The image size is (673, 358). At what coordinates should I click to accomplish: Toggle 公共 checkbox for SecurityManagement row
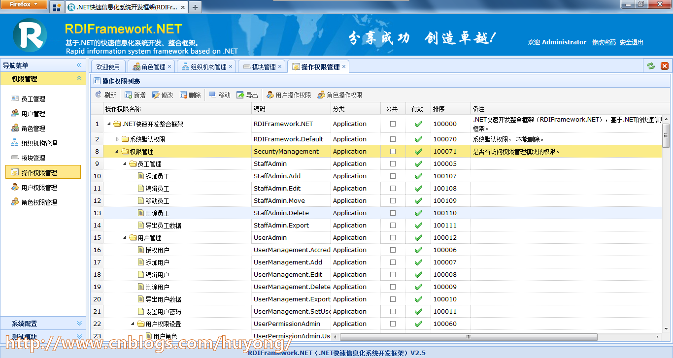[x=393, y=152]
